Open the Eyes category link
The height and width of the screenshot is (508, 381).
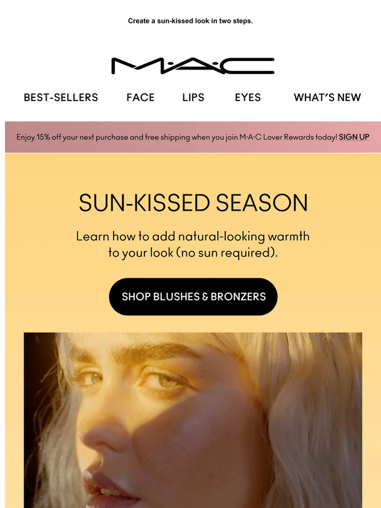tap(248, 97)
